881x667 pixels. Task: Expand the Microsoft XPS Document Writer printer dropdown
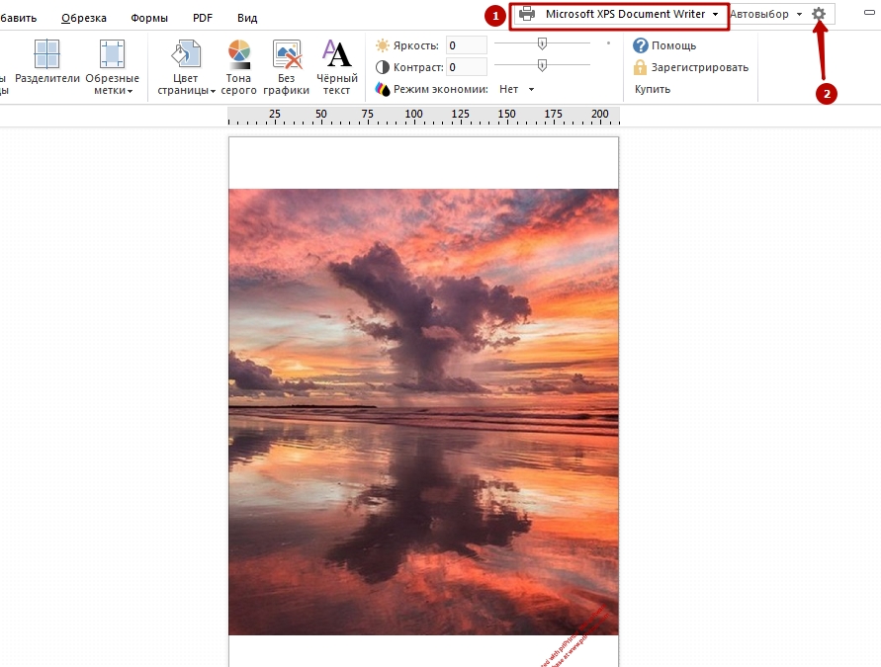point(620,15)
